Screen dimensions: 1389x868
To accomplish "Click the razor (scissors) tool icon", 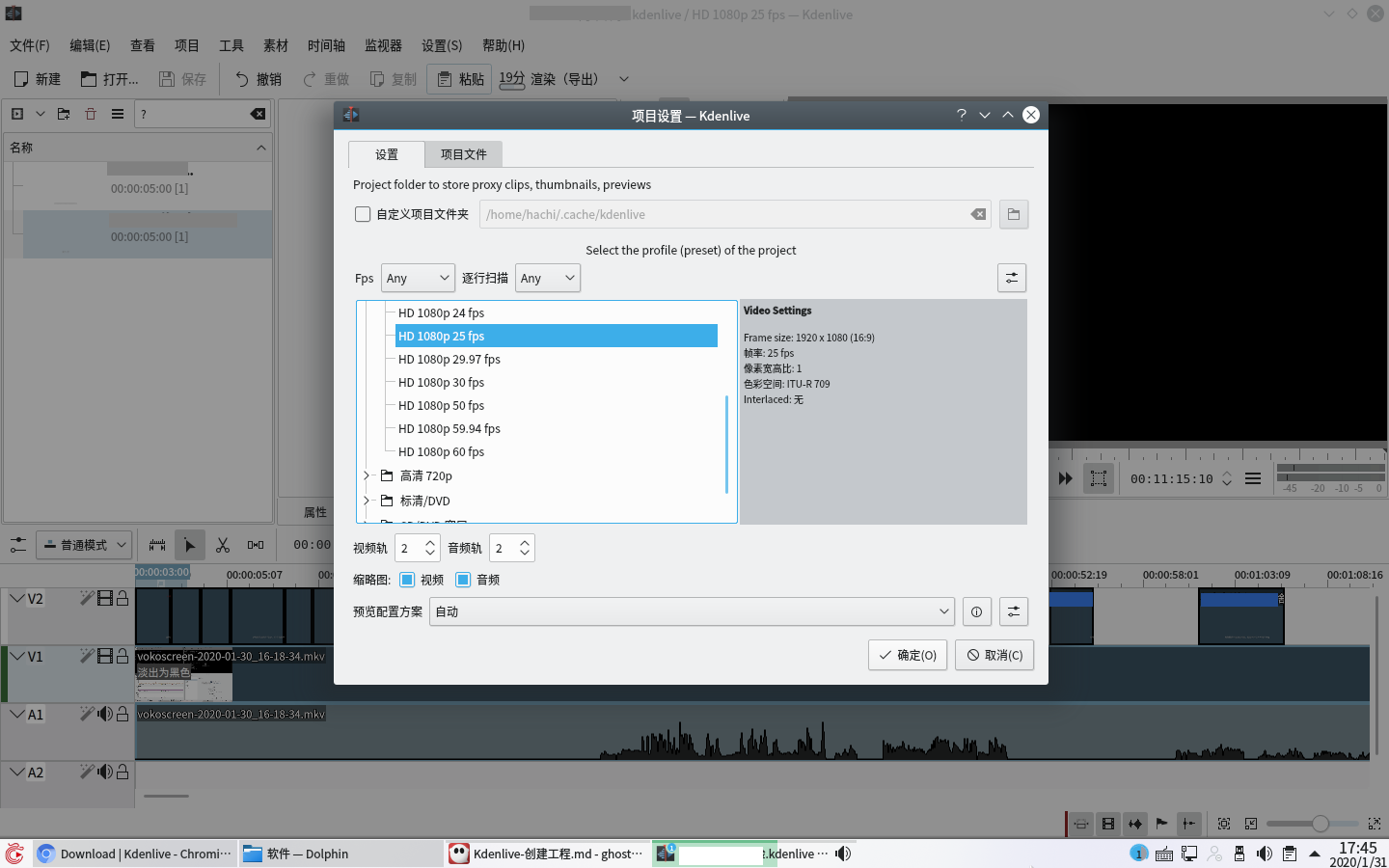I will (x=223, y=545).
